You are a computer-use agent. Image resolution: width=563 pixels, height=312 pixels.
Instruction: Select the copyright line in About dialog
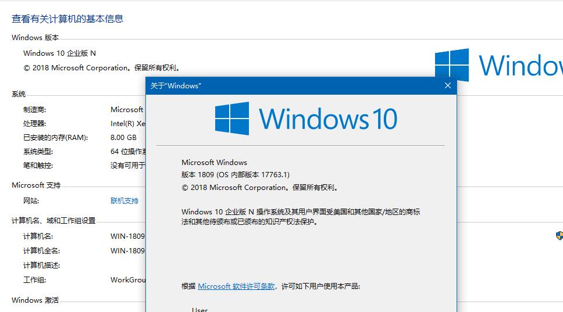(259, 188)
